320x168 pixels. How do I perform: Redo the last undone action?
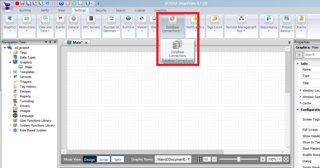click(x=54, y=3)
